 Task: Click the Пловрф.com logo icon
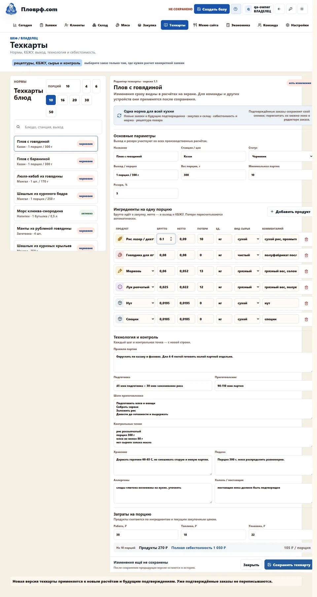pos(11,9)
